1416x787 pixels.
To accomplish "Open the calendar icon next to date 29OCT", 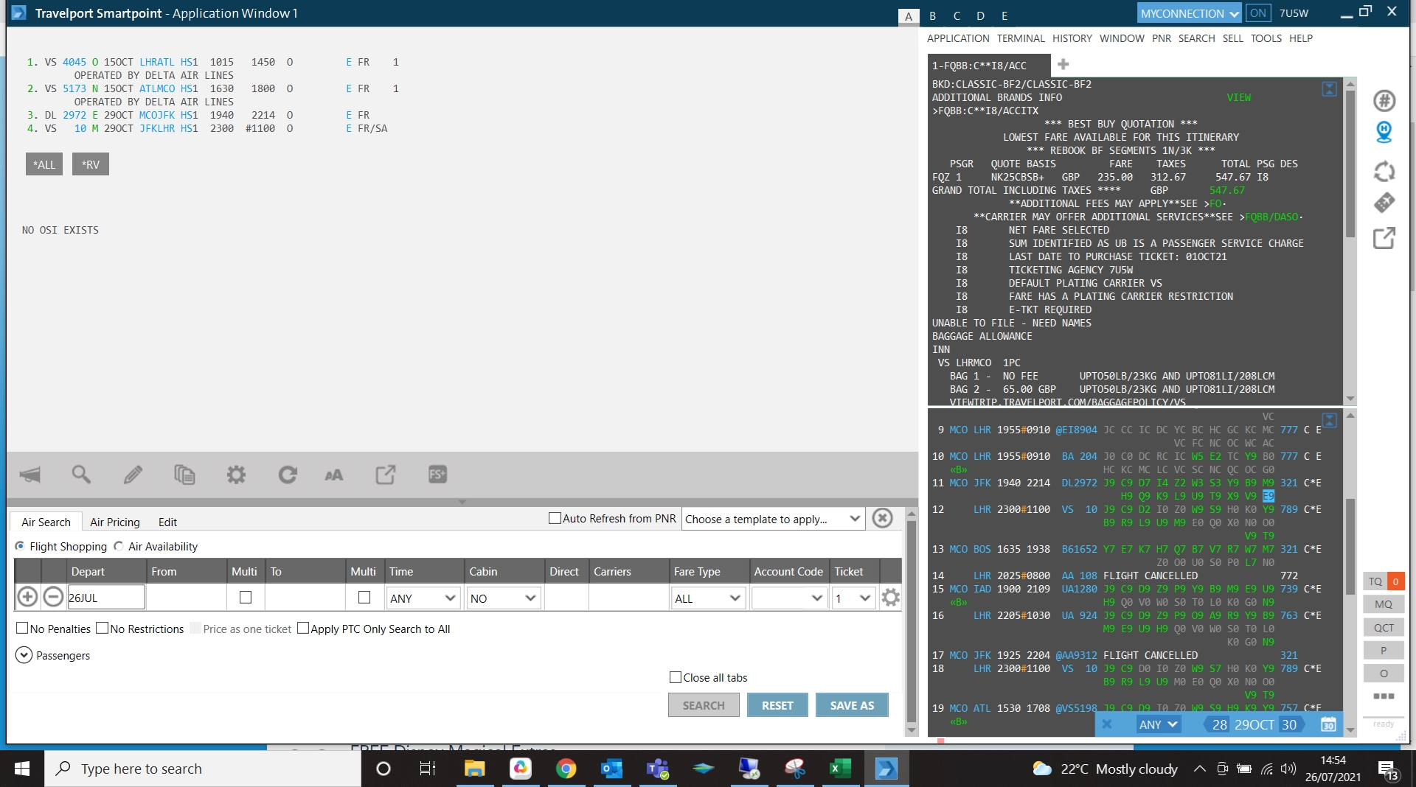I will click(x=1328, y=724).
